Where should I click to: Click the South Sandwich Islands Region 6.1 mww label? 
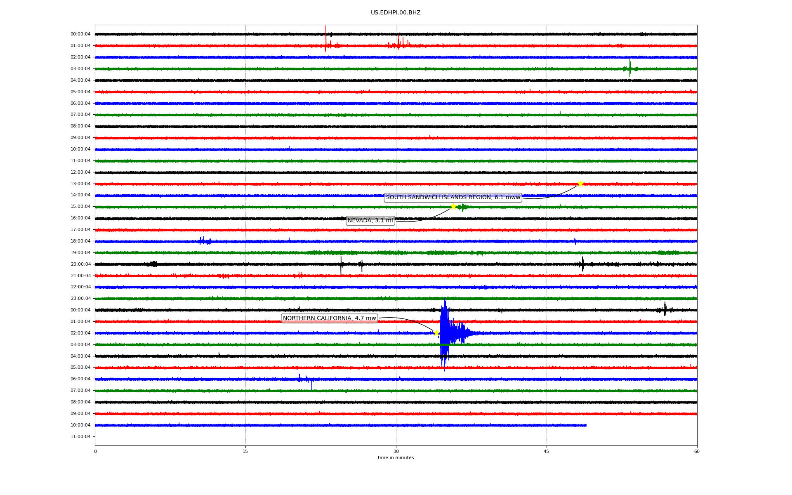(453, 198)
